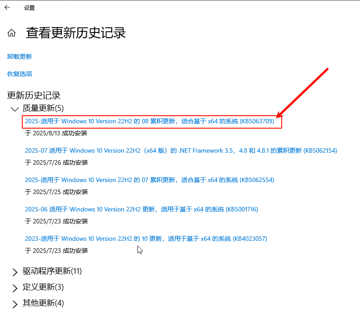Open the 恢复选项 link
This screenshot has height=328, width=360.
coord(20,74)
